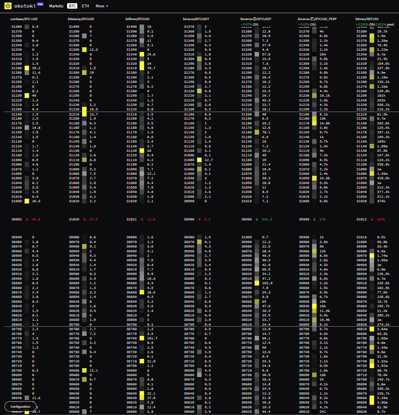
Task: Click the red delta icon for bitfinex
Action: (x=142, y=219)
